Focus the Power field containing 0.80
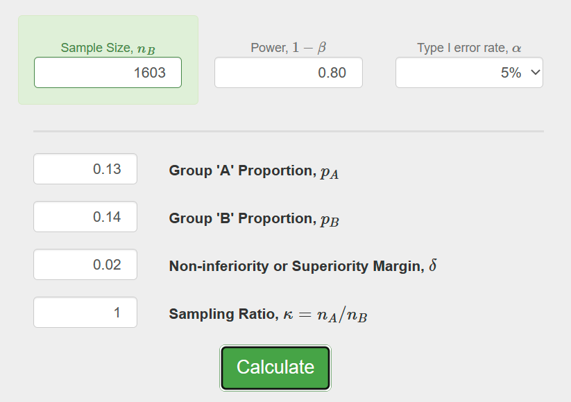571x402 pixels. [288, 73]
